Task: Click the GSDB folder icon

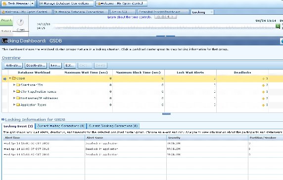Action: tap(14, 78)
